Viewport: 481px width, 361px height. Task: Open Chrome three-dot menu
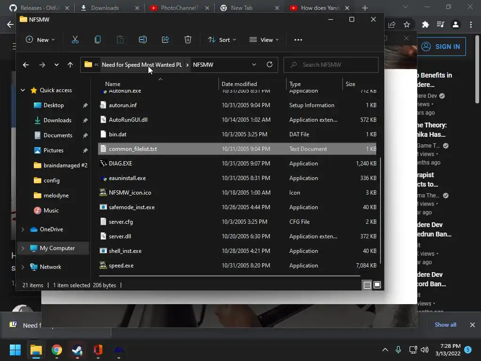(x=471, y=24)
